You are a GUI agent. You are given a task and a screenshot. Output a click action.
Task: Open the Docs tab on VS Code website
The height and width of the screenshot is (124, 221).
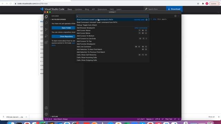click(70, 9)
